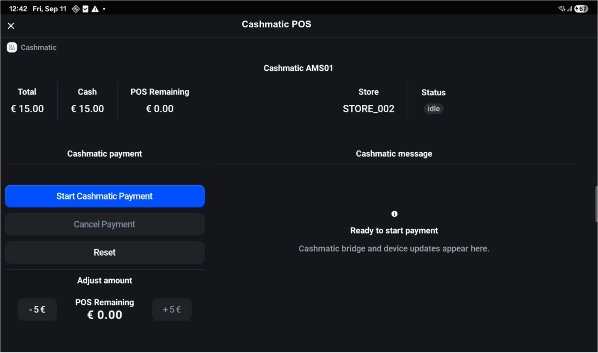Click the Cashmatic message heading

[x=394, y=154]
